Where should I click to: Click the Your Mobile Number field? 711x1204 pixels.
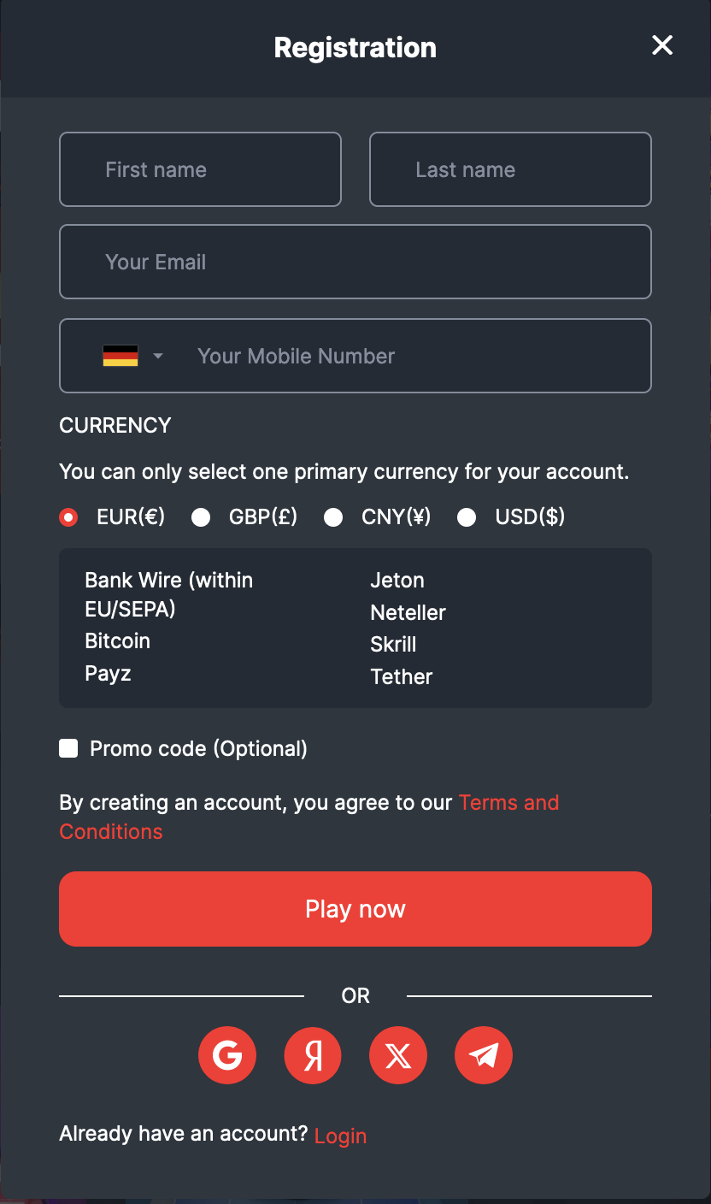click(410, 356)
